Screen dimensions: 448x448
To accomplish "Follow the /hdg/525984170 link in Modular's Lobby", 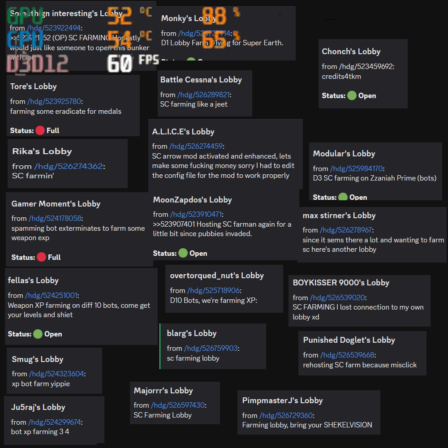I will point(356,168).
